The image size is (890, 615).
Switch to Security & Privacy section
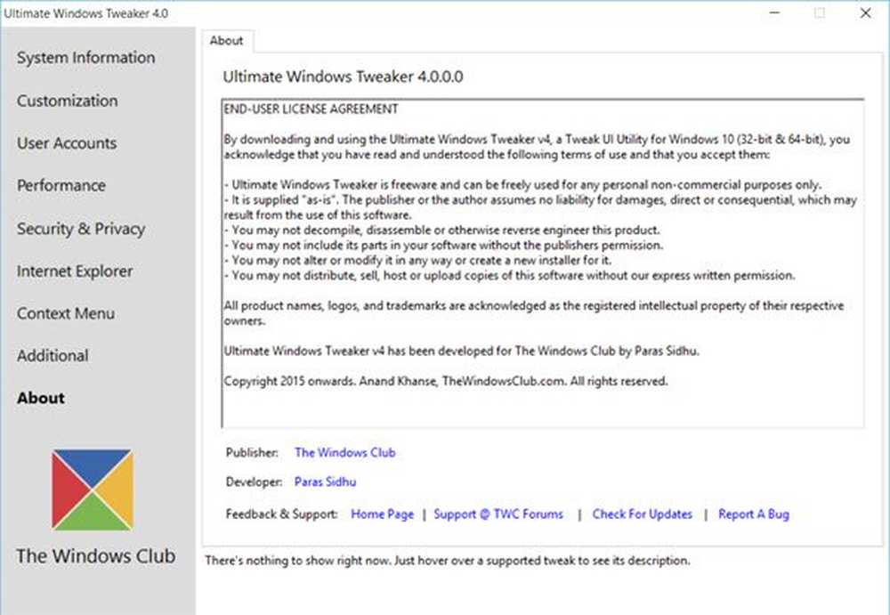(x=81, y=228)
